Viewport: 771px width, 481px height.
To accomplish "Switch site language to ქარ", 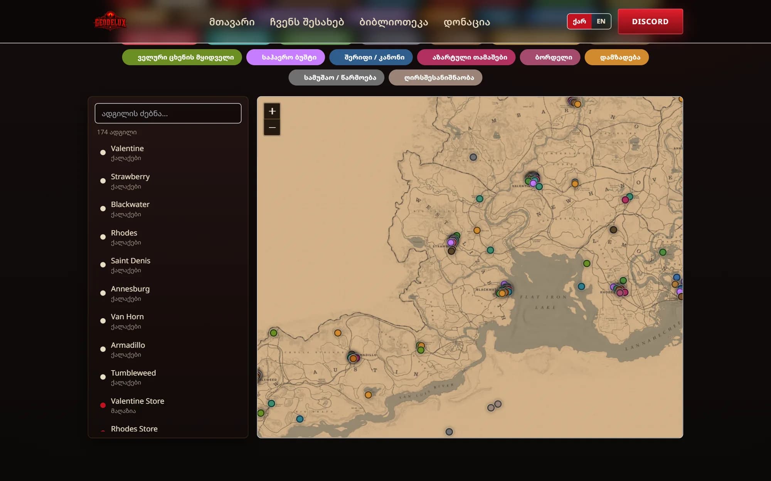I will (x=579, y=22).
